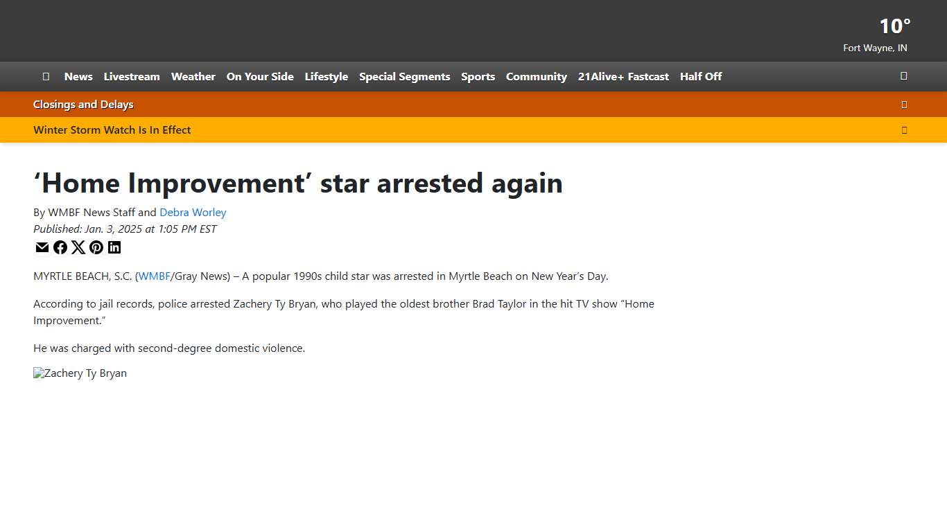Viewport: 947px width, 532px height.
Task: Share the article on LinkedIn
Action: (x=114, y=247)
